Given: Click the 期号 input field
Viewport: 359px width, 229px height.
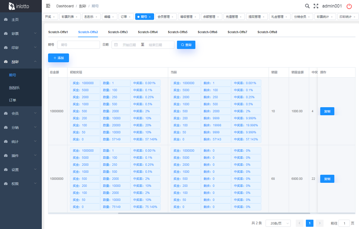Looking at the screenshot, I should pos(78,45).
